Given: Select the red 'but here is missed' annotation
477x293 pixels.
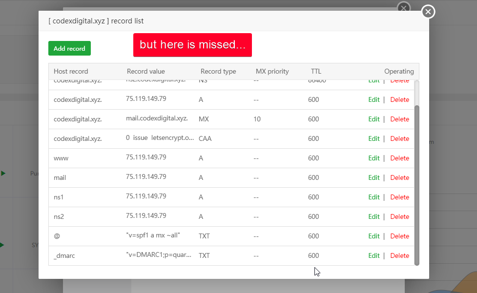Looking at the screenshot, I should click(192, 45).
